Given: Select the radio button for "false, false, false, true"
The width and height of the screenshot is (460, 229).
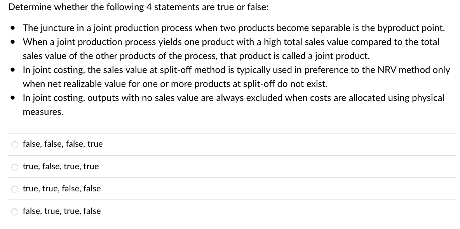Looking at the screenshot, I should point(14,144).
